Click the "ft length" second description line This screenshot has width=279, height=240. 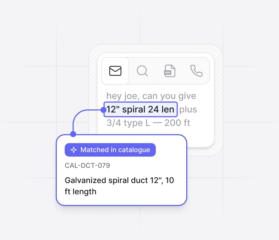[x=80, y=192]
